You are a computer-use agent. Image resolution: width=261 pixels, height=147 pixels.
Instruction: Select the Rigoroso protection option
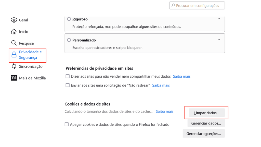(69, 19)
